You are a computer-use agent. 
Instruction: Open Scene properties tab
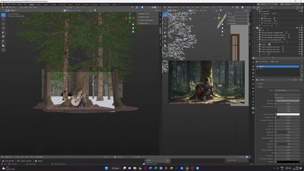(253, 76)
